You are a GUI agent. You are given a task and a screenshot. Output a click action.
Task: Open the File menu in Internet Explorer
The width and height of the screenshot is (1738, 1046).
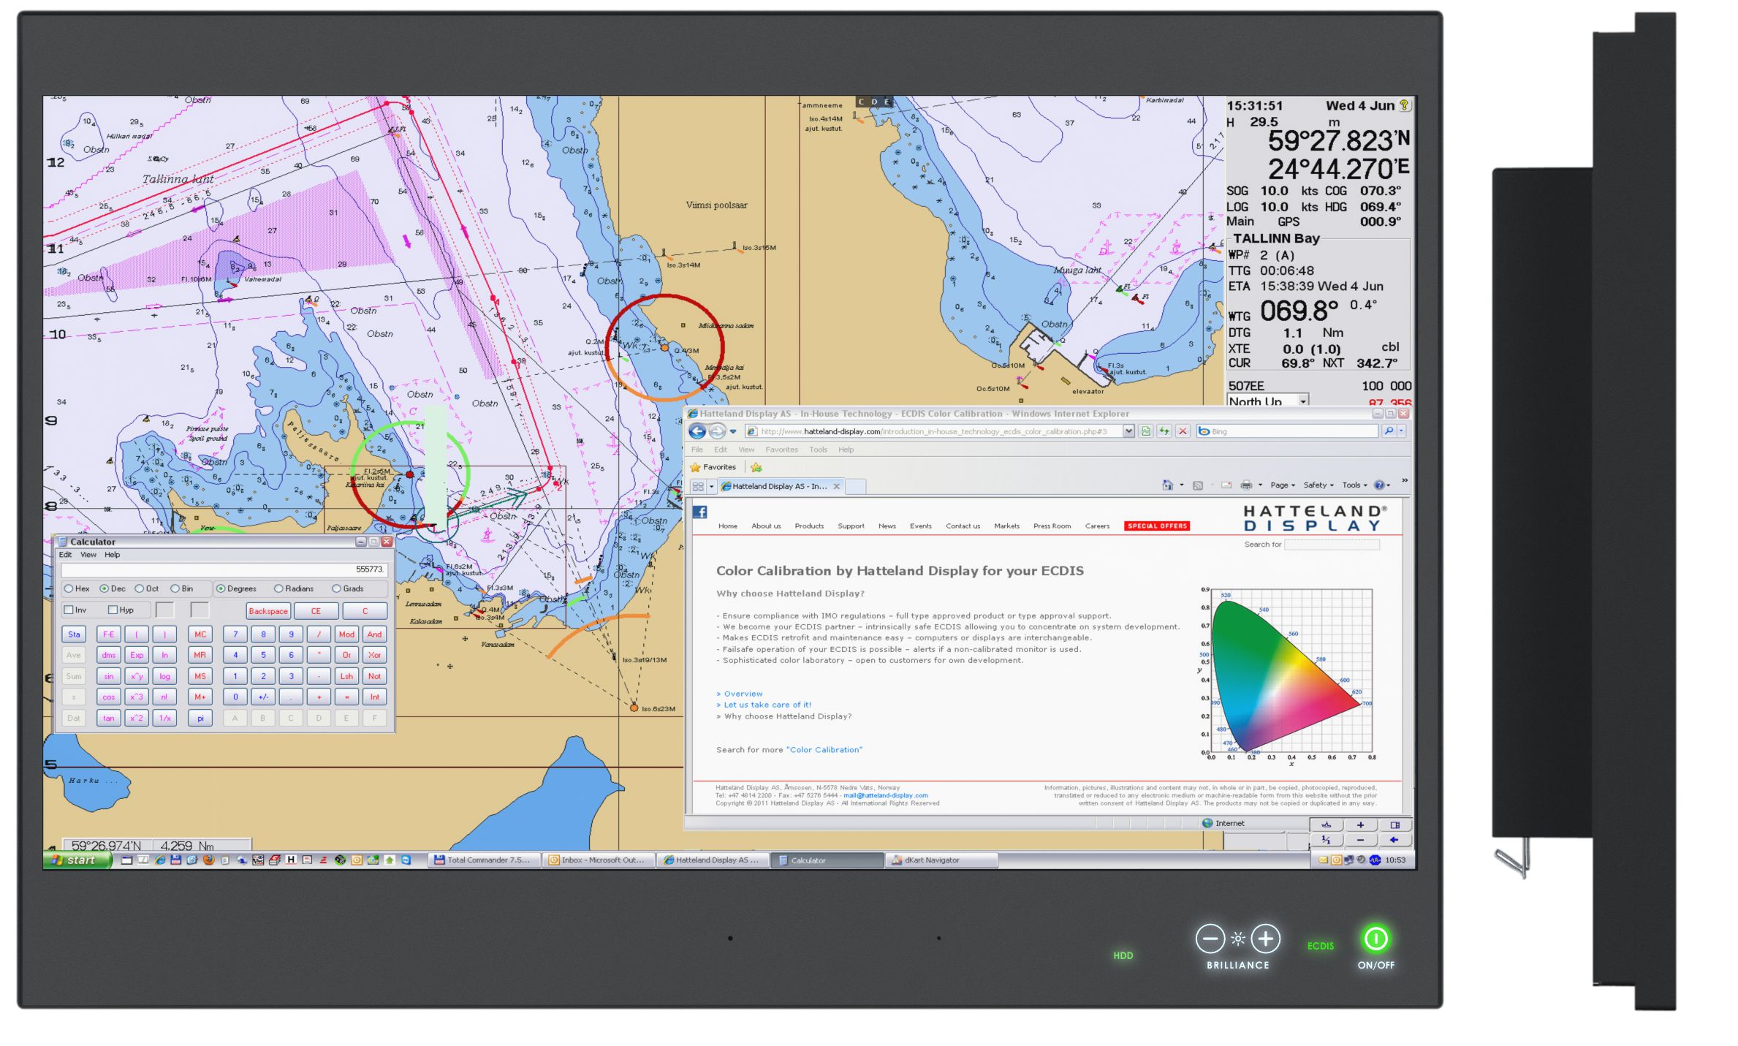click(697, 450)
